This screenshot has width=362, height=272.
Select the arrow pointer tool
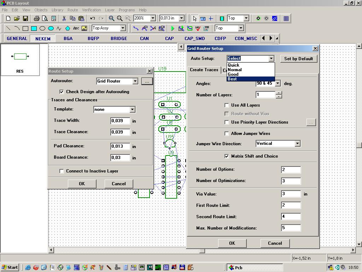point(195,18)
